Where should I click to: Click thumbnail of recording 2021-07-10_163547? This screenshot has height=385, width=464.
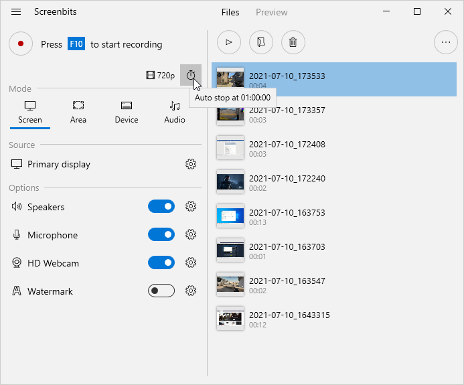[x=230, y=285]
